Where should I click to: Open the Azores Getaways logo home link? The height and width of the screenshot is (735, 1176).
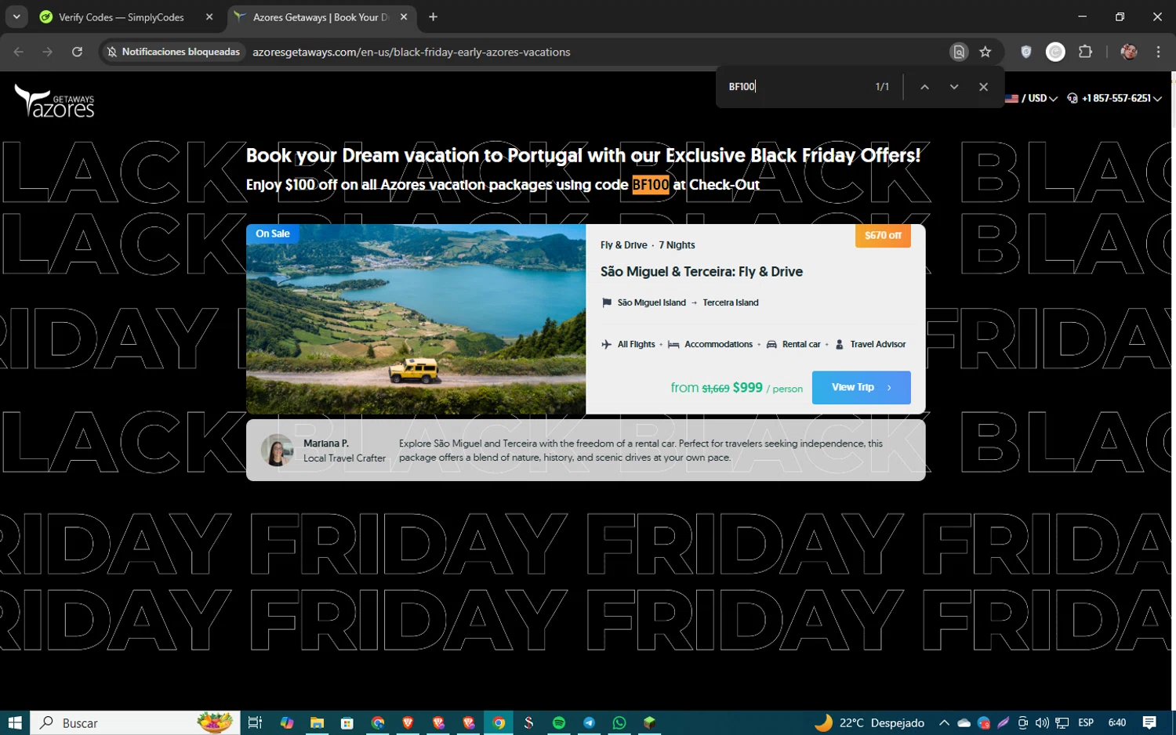tap(54, 101)
